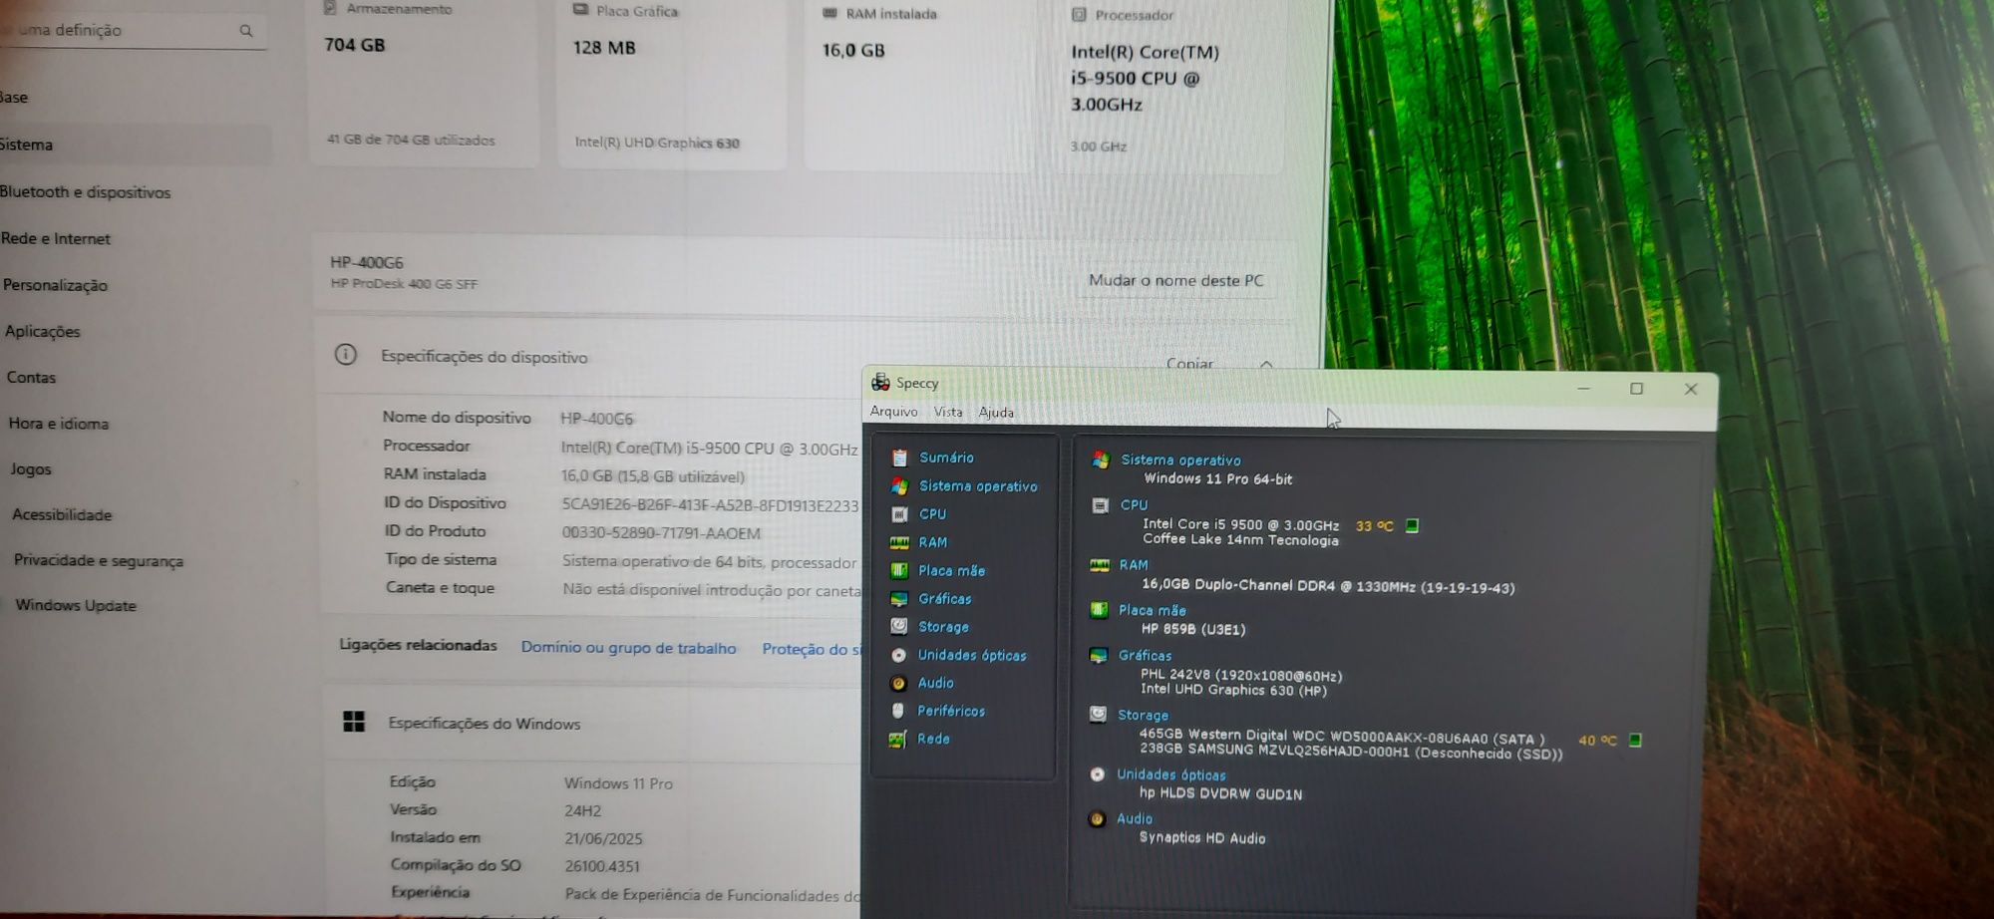
Task: Click RAM icon beside RAM summary heading
Action: [1100, 565]
